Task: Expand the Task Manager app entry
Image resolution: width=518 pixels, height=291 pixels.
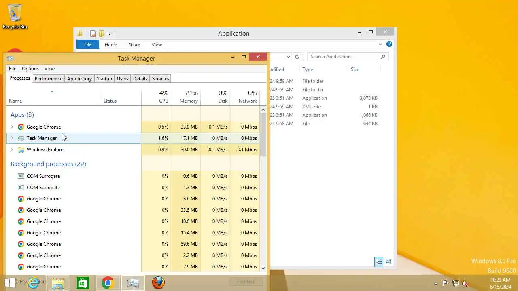Action: (x=12, y=138)
